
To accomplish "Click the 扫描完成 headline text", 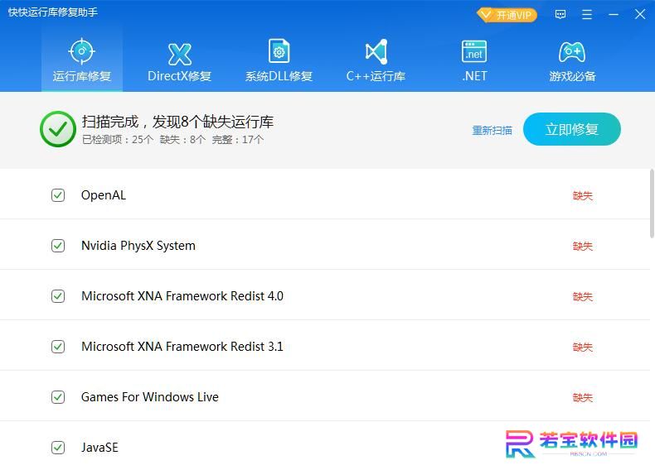I will (177, 122).
